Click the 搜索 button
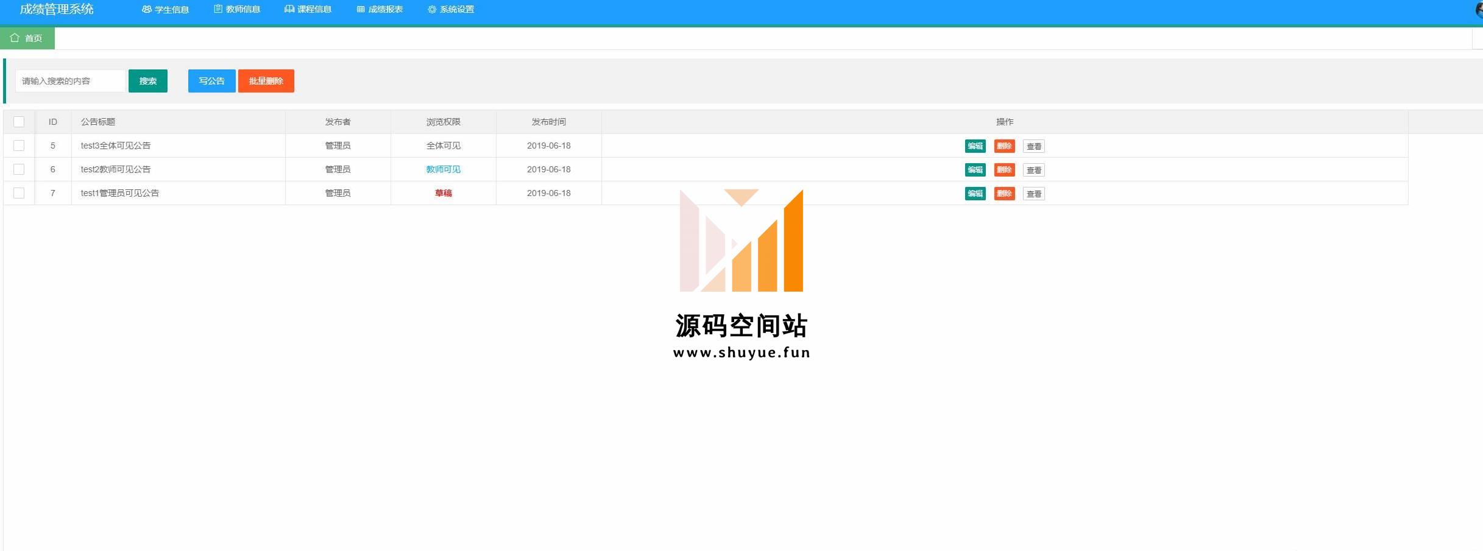1483x551 pixels. (148, 81)
